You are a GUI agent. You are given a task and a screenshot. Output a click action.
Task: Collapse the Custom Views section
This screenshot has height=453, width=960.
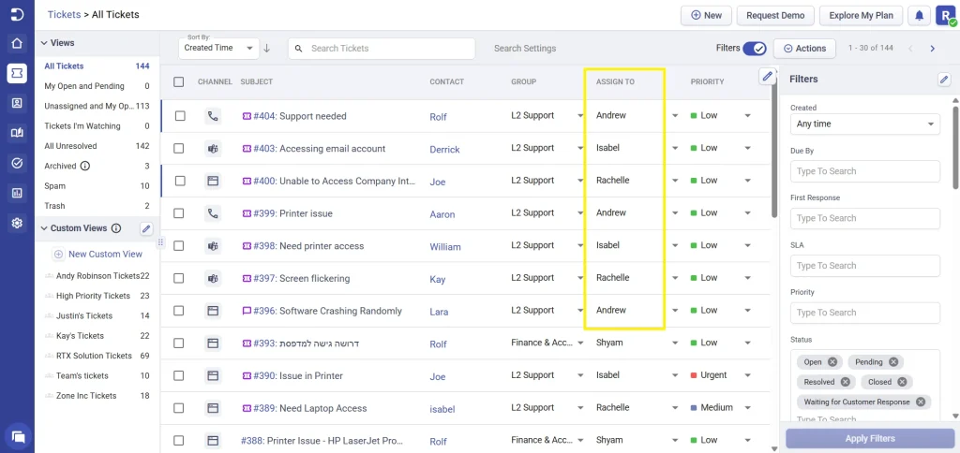pos(43,228)
